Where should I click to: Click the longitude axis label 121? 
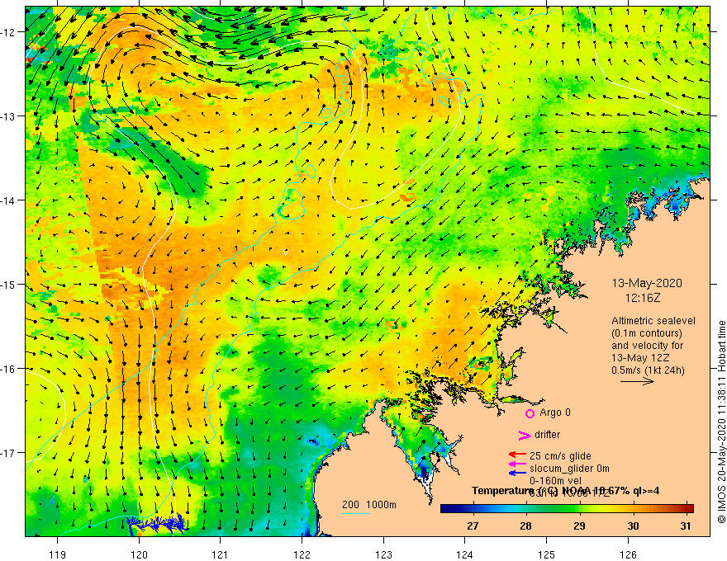221,554
